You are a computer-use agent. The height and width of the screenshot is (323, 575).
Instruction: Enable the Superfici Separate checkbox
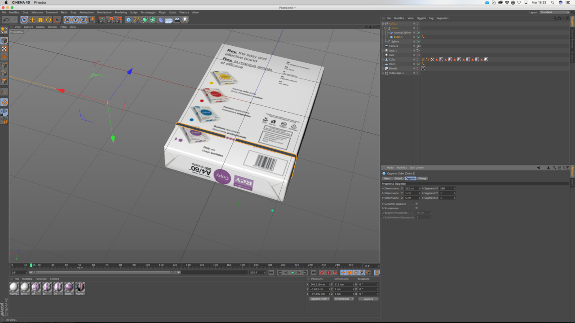[417, 204]
